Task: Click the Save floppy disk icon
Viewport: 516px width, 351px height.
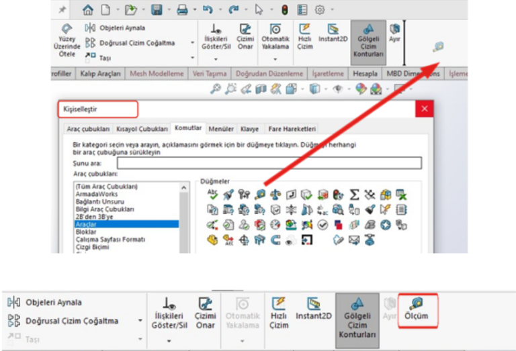Action: pyautogui.click(x=157, y=9)
